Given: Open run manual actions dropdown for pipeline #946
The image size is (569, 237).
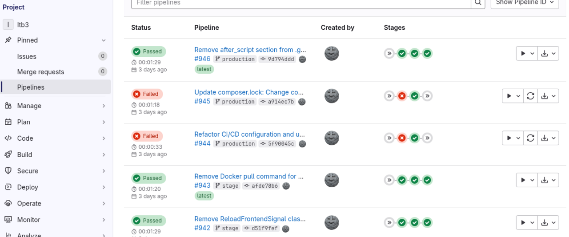Looking at the screenshot, I should (527, 54).
